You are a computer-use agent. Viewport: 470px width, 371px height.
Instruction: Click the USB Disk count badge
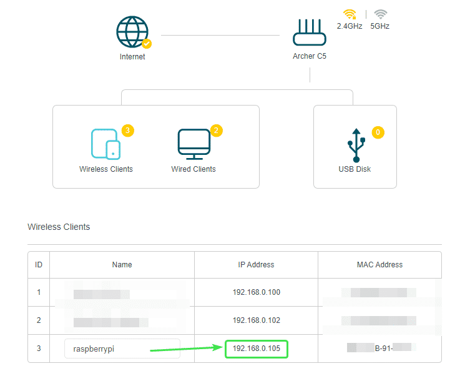click(x=378, y=132)
